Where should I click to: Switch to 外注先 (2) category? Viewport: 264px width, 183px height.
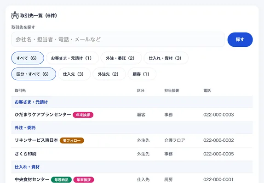tap(109, 74)
